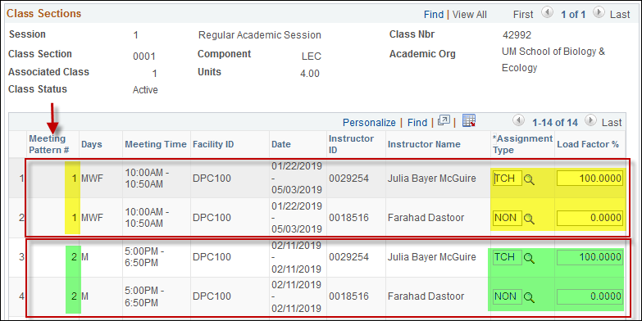Go to next Class Section
This screenshot has height=321, width=642.
(599, 13)
